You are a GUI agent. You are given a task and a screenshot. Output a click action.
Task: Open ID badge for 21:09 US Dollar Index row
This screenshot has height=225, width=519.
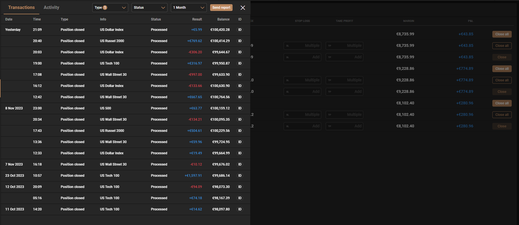[x=240, y=30]
